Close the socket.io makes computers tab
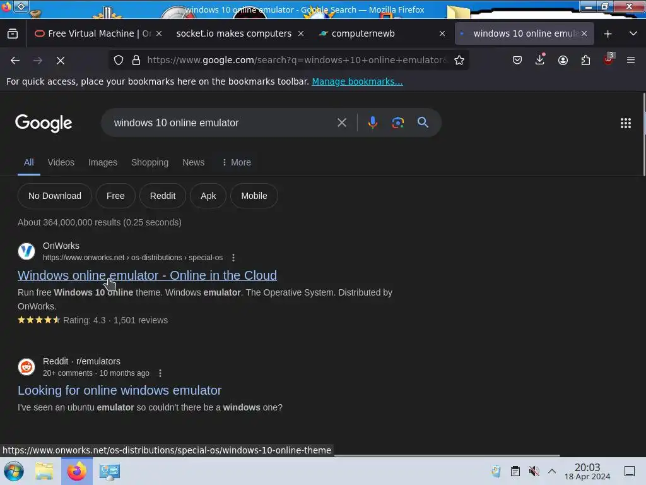 click(301, 34)
